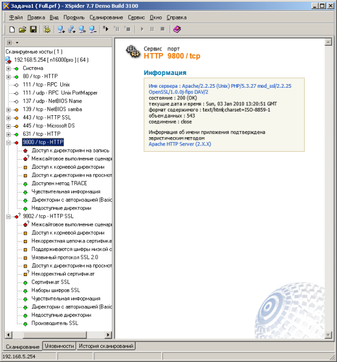This screenshot has width=337, height=362.
Task: Expand the 443 / tcp - HTTP SSL node
Action: 9,118
